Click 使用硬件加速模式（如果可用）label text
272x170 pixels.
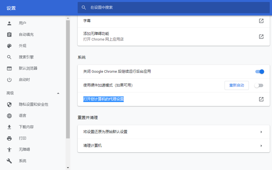[108, 85]
